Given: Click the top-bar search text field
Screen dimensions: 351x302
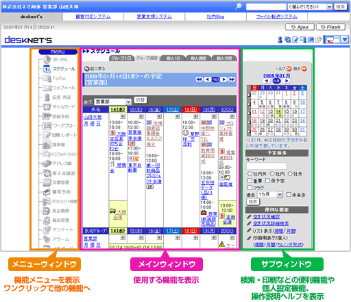Looking at the screenshot, I should [x=266, y=7].
